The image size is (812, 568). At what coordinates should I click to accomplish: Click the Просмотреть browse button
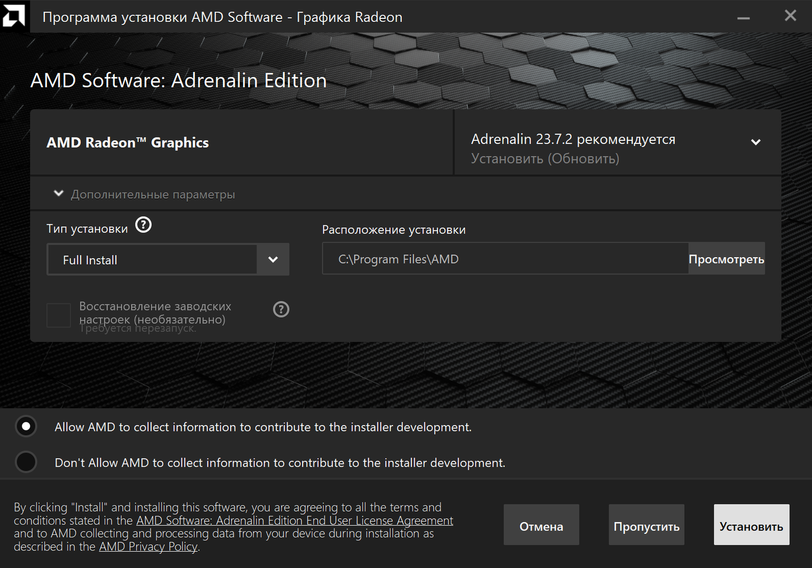726,259
